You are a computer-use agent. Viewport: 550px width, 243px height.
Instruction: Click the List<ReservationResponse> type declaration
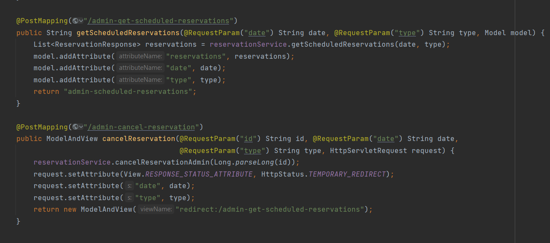[x=87, y=45]
